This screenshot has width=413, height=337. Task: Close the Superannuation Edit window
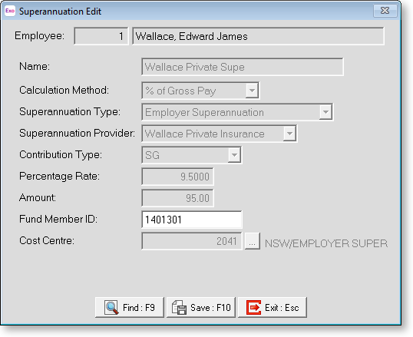[385, 11]
